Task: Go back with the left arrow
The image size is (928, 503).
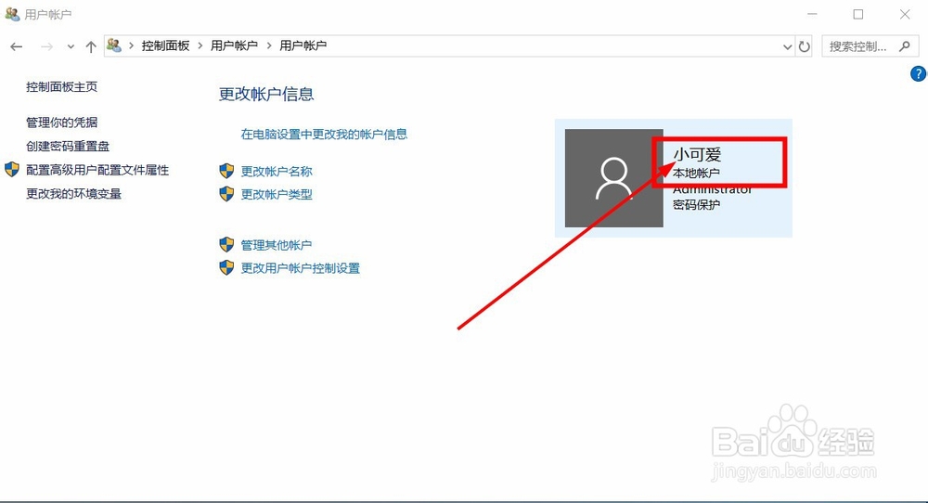Action: [17, 46]
